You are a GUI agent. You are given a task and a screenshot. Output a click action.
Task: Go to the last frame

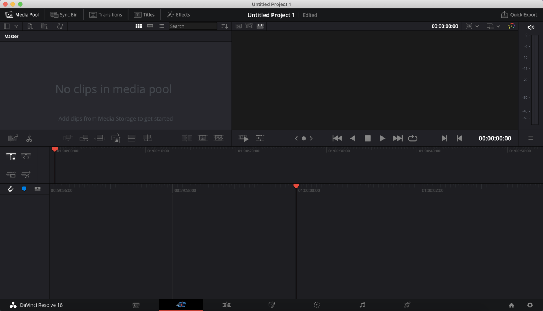pyautogui.click(x=397, y=138)
